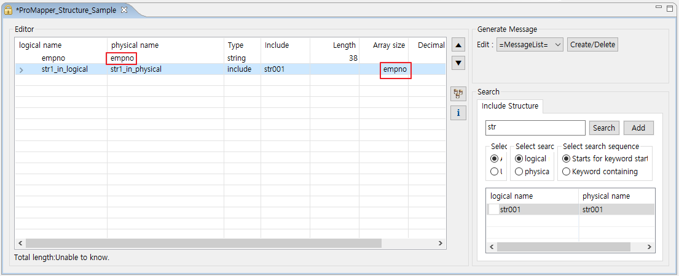Image resolution: width=679 pixels, height=276 pixels.
Task: Maximize the editor view
Action: pos(670,8)
